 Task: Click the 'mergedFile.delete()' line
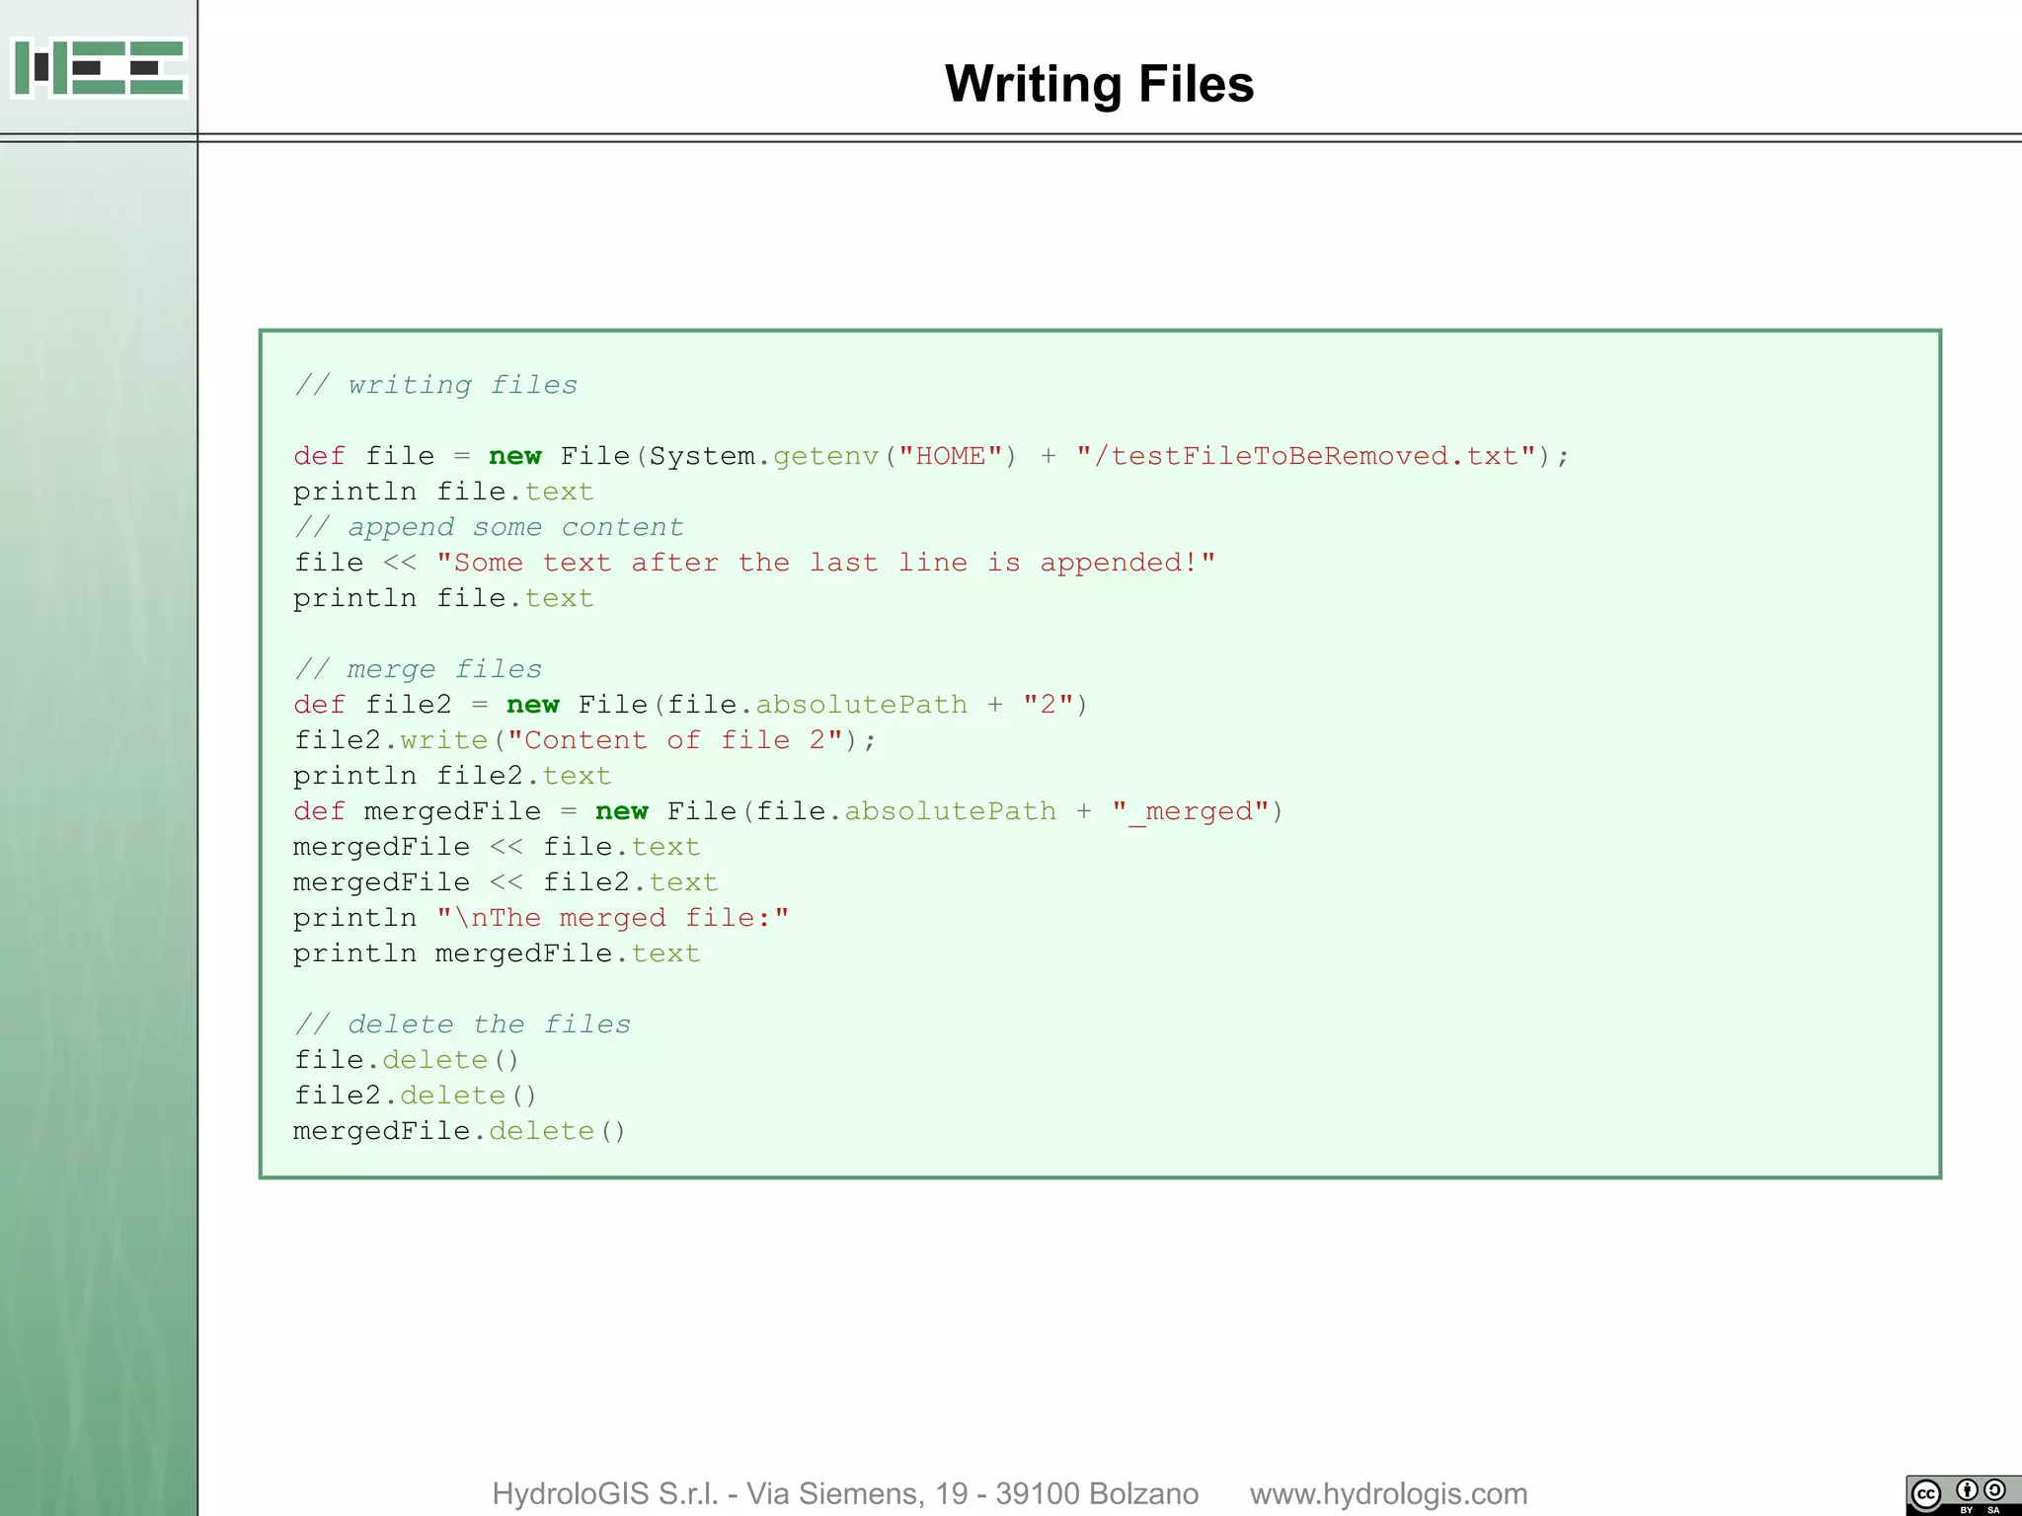click(460, 1131)
